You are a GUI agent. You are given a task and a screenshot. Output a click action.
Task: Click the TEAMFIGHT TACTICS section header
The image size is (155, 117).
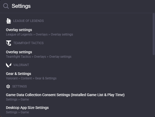pos(28,43)
